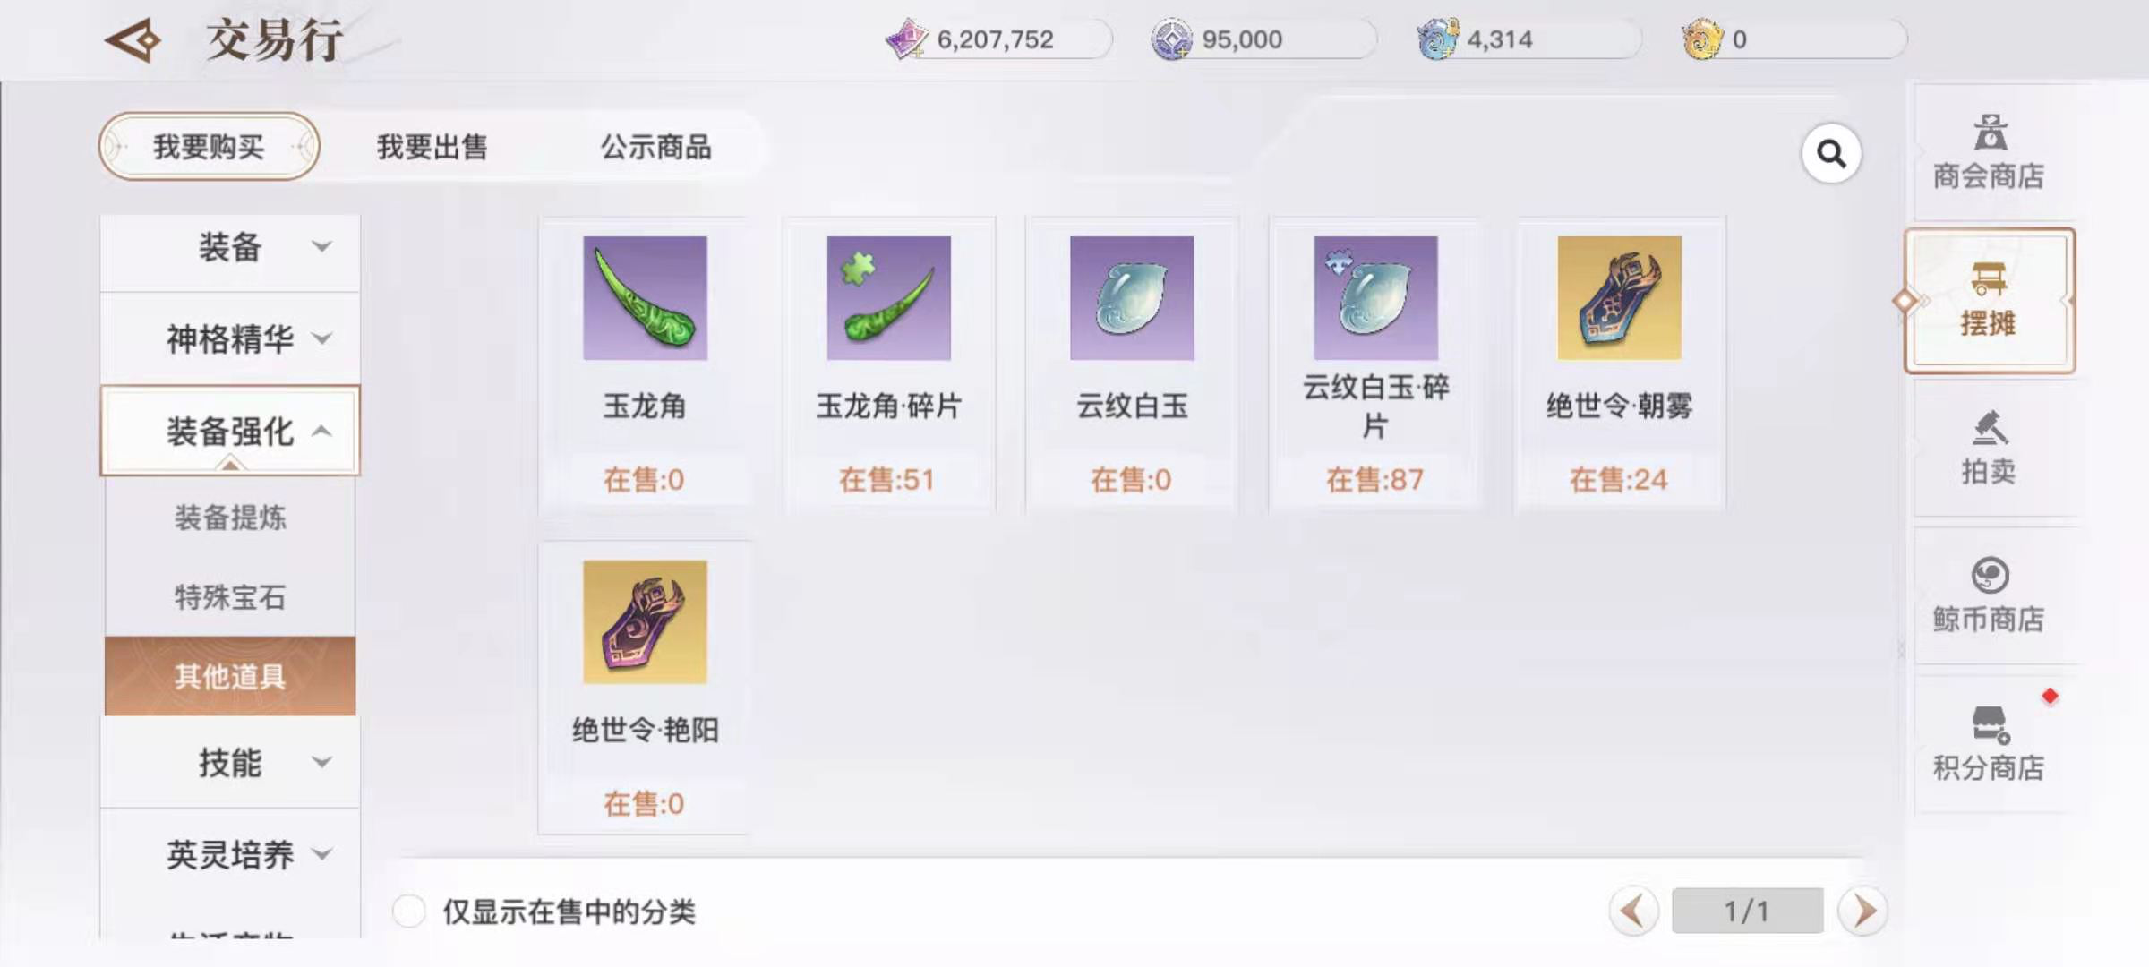Switch to 我要出售 tab

click(x=432, y=147)
